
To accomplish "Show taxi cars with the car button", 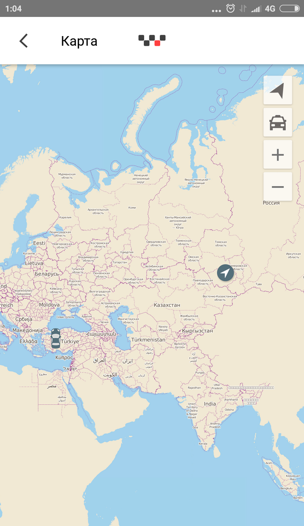I will (278, 123).
